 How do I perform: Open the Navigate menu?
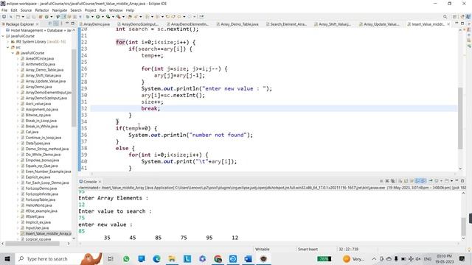(x=60, y=10)
